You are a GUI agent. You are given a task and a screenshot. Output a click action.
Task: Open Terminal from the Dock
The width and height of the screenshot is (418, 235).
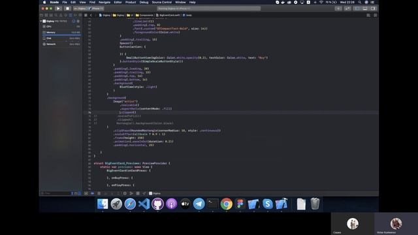pos(213,204)
